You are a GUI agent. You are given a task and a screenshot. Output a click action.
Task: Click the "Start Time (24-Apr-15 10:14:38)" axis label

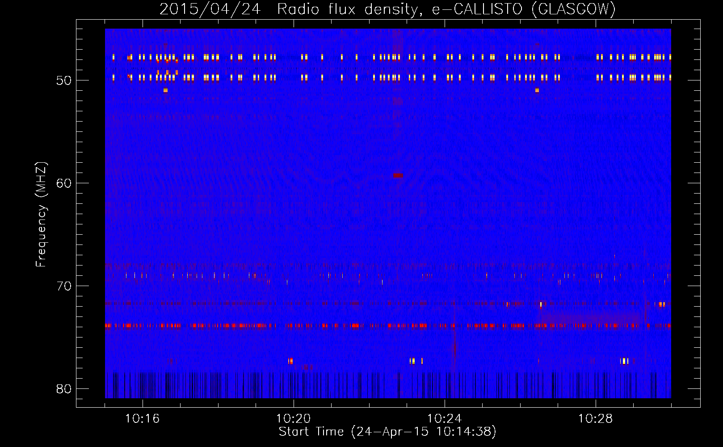click(388, 432)
